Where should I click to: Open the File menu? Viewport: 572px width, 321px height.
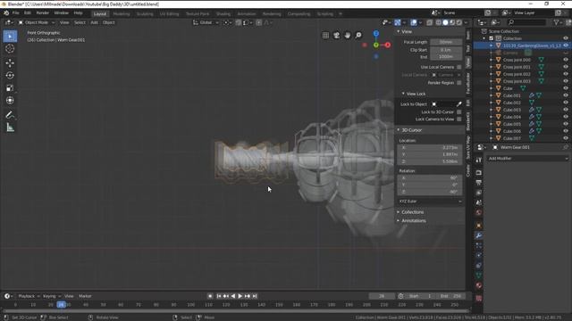click(x=16, y=12)
